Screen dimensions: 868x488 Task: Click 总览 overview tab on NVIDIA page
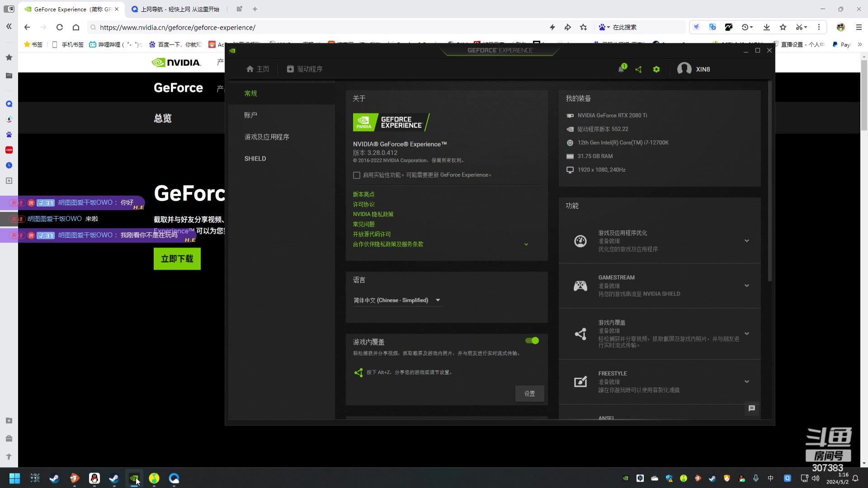[x=163, y=118]
